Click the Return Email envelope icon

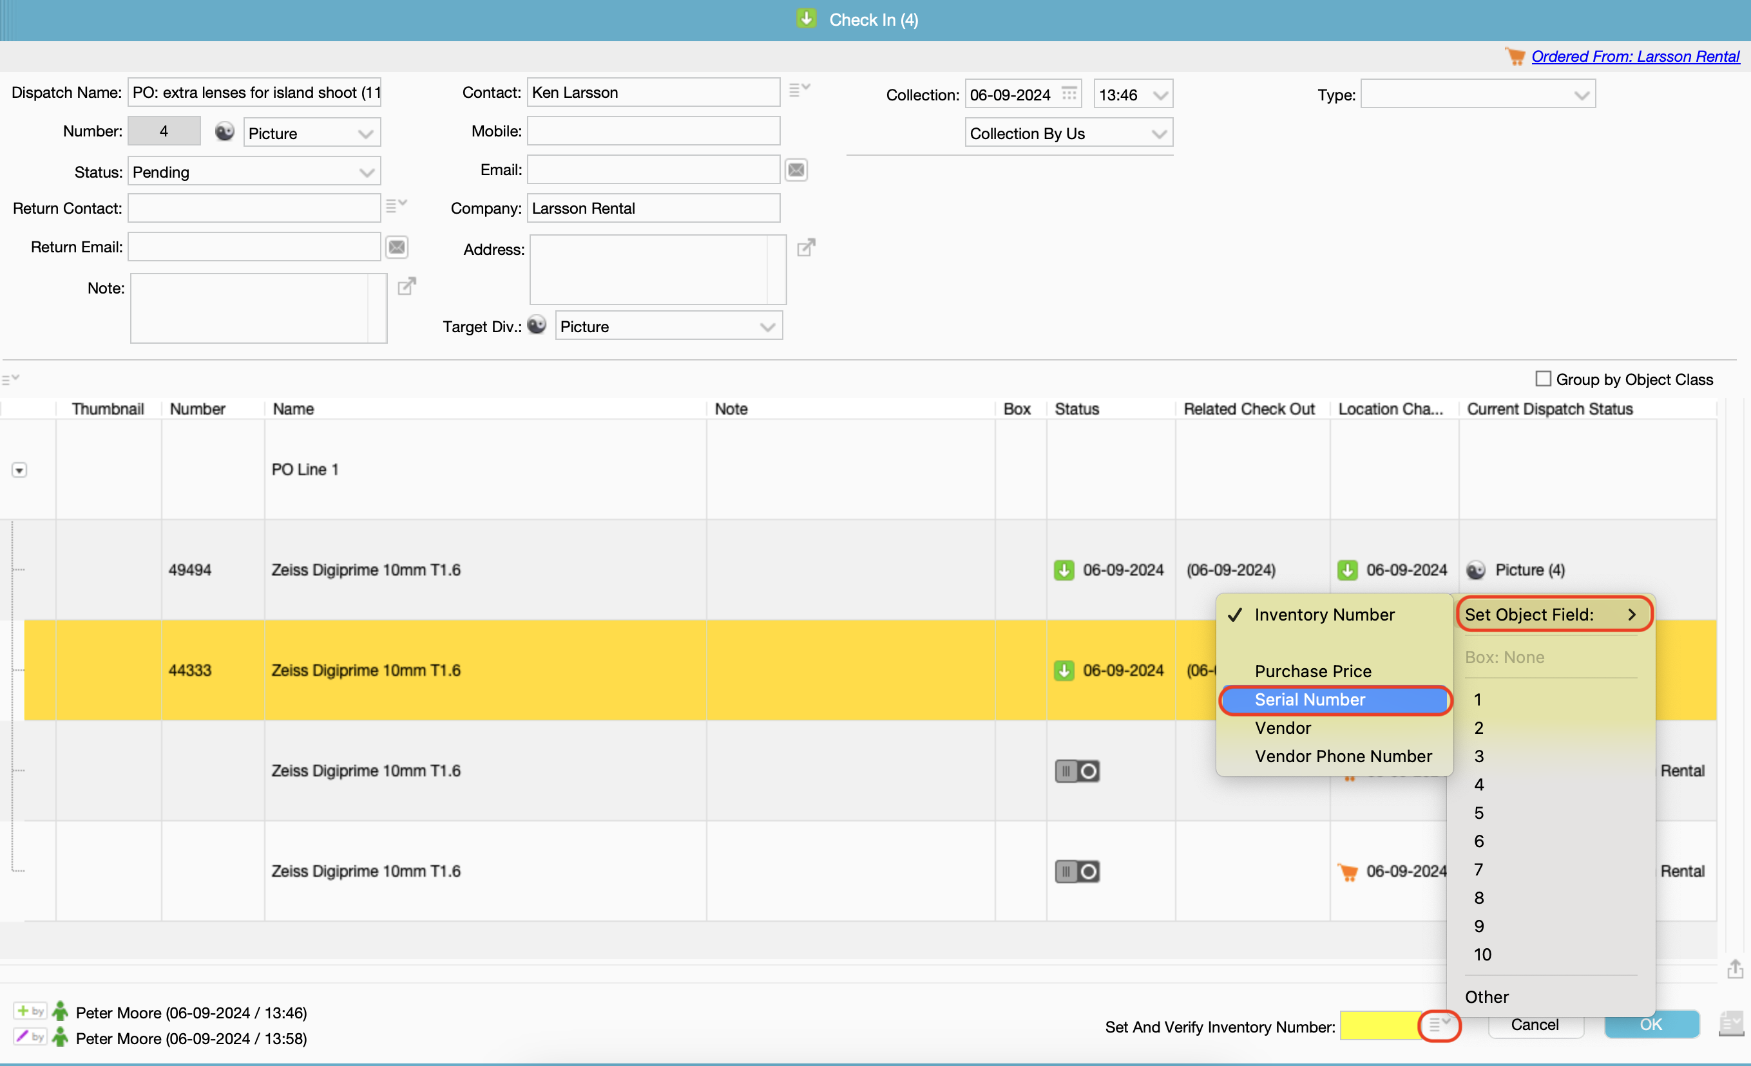397,247
